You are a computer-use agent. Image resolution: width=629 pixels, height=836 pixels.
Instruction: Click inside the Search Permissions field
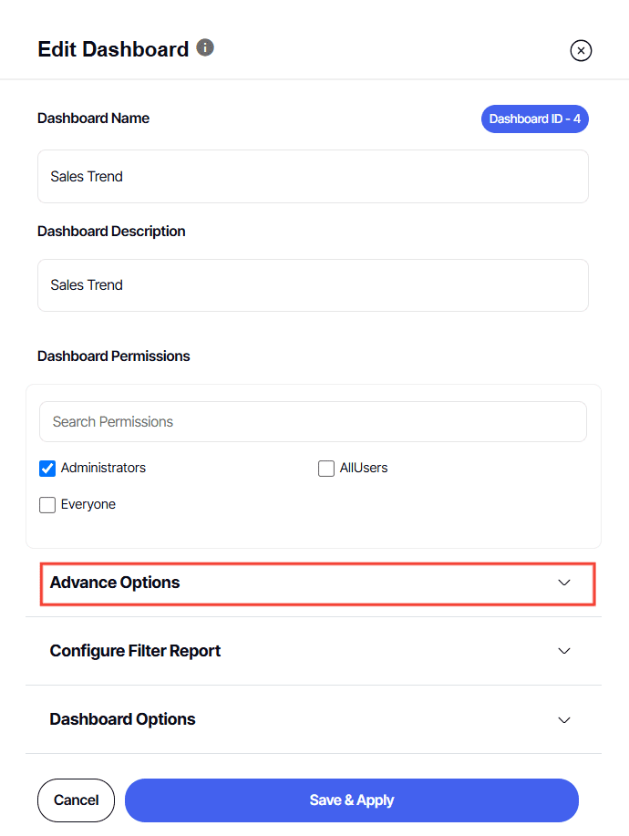[x=313, y=421]
